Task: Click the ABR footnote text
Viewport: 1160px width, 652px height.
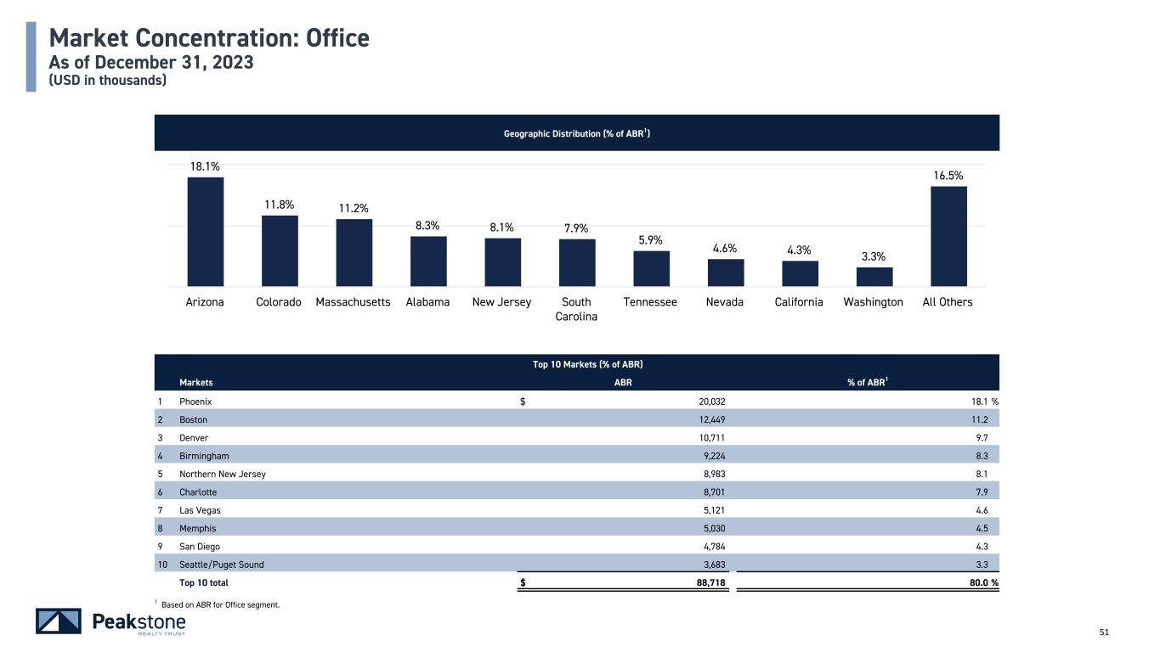Action: (225, 604)
